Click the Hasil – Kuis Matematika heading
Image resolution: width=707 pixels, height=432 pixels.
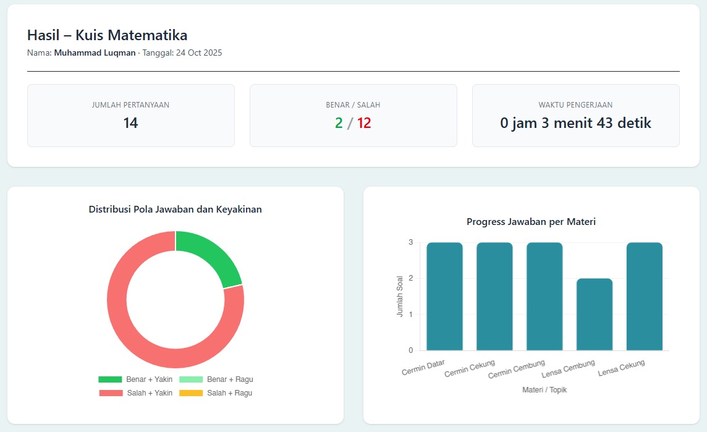tap(107, 35)
